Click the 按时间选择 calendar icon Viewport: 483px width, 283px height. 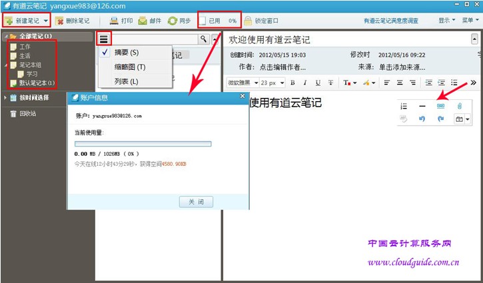(x=13, y=98)
